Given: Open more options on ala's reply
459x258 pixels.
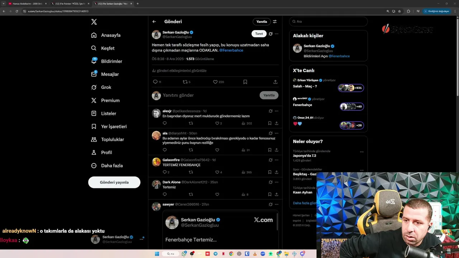Looking at the screenshot, I should click(276, 133).
